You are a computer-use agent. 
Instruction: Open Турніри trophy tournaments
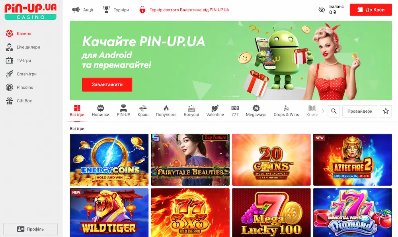(x=116, y=10)
